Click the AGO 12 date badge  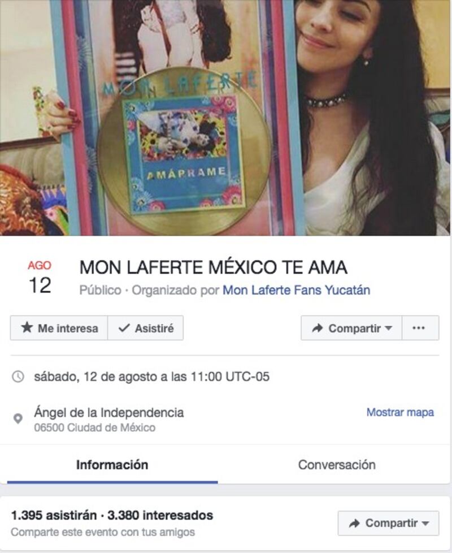point(40,277)
